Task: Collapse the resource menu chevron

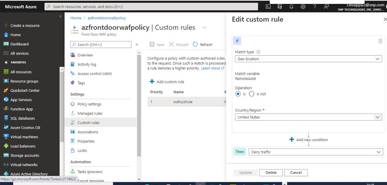Action: pyautogui.click(x=137, y=45)
